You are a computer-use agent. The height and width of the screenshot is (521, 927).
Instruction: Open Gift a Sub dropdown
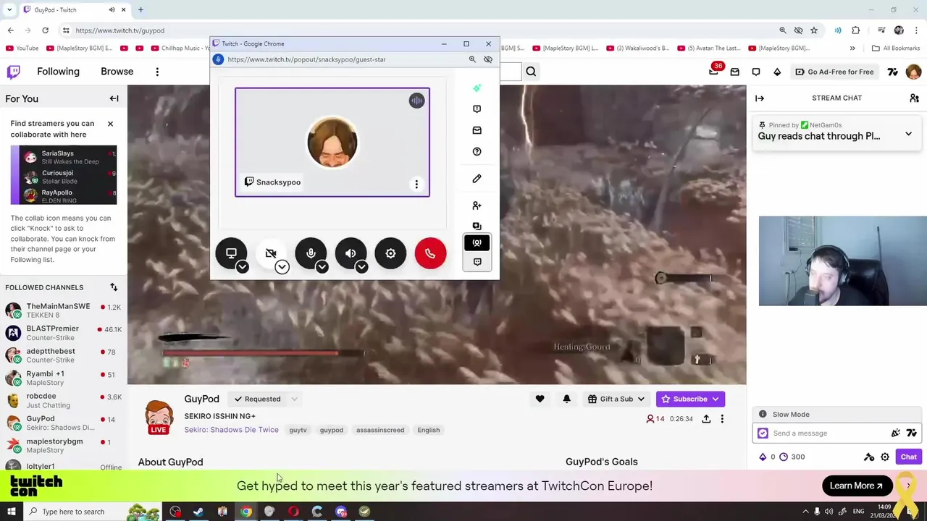click(x=616, y=399)
